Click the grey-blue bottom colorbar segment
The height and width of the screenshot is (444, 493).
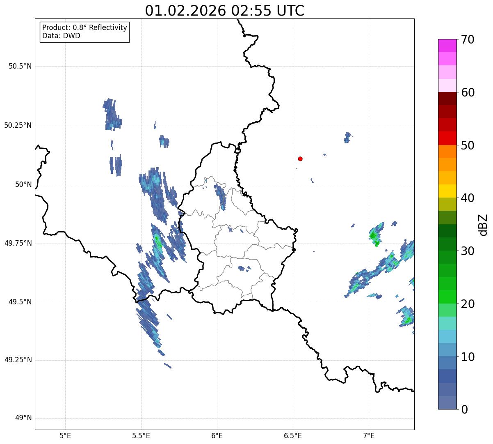click(447, 403)
